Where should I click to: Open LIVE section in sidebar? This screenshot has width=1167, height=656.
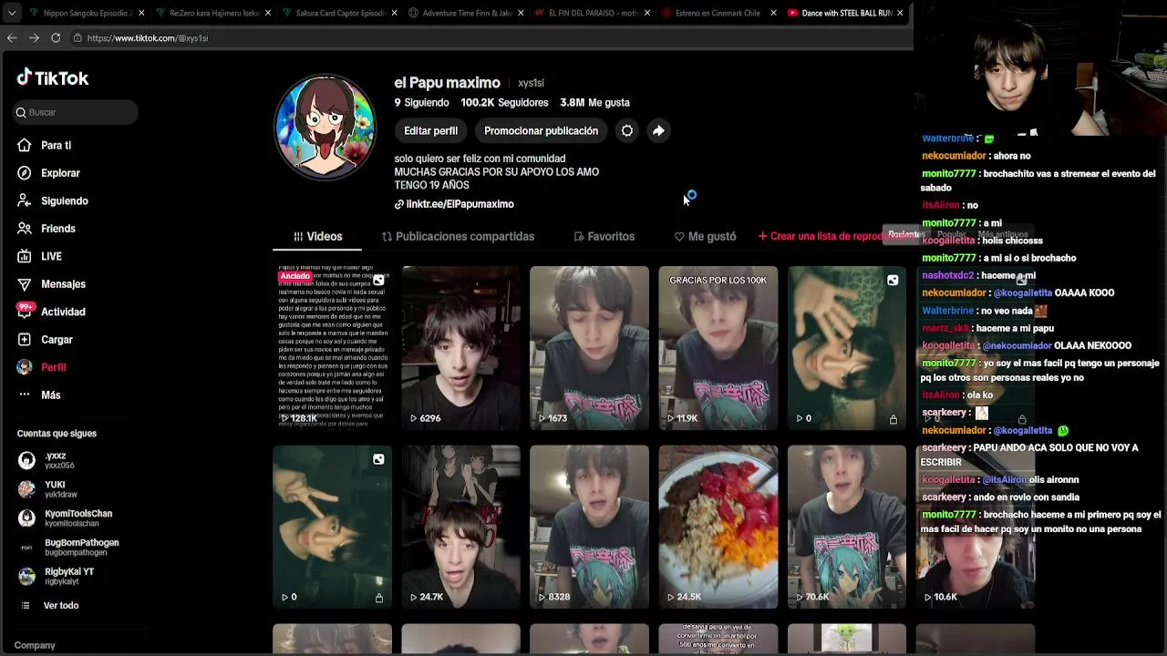pyautogui.click(x=51, y=256)
